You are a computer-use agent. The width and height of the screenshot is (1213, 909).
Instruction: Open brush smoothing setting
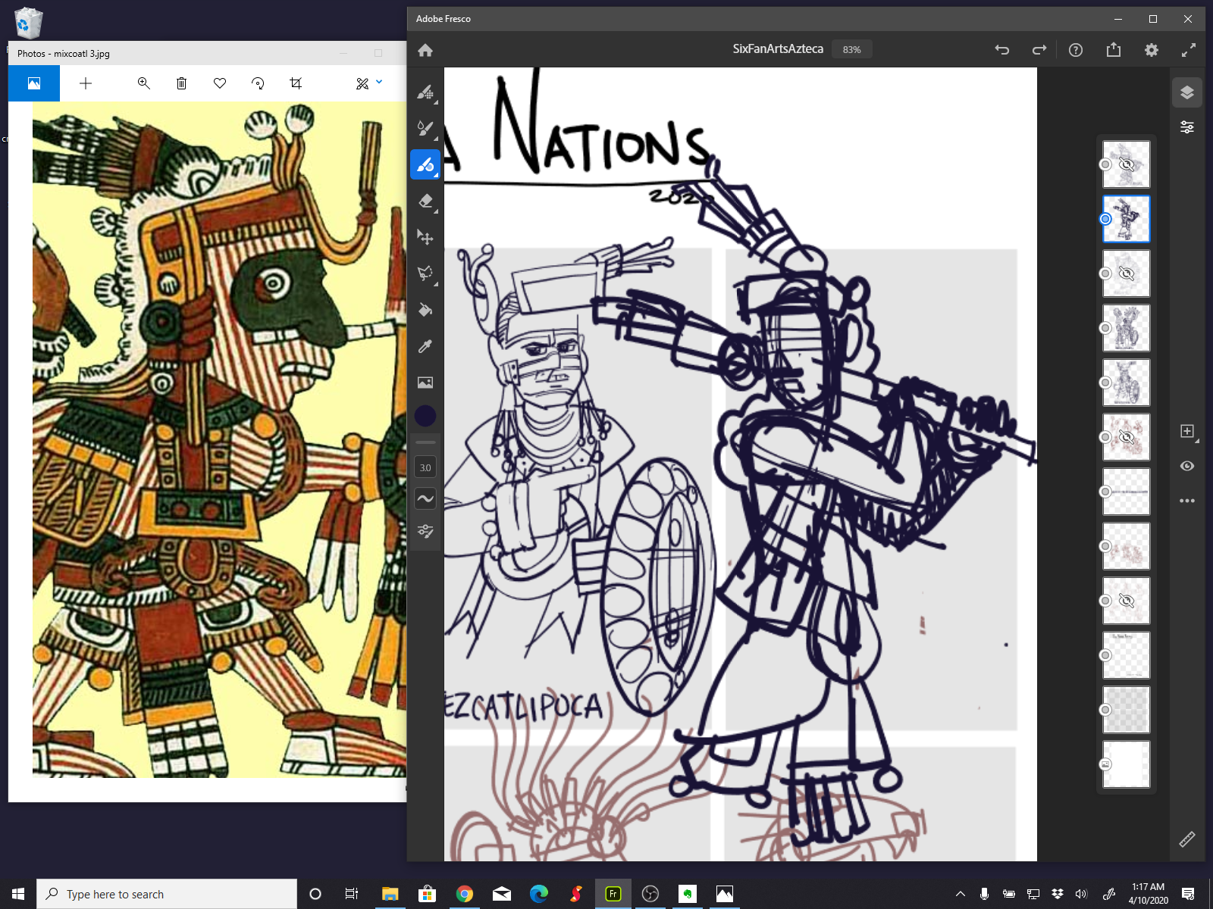coord(425,498)
